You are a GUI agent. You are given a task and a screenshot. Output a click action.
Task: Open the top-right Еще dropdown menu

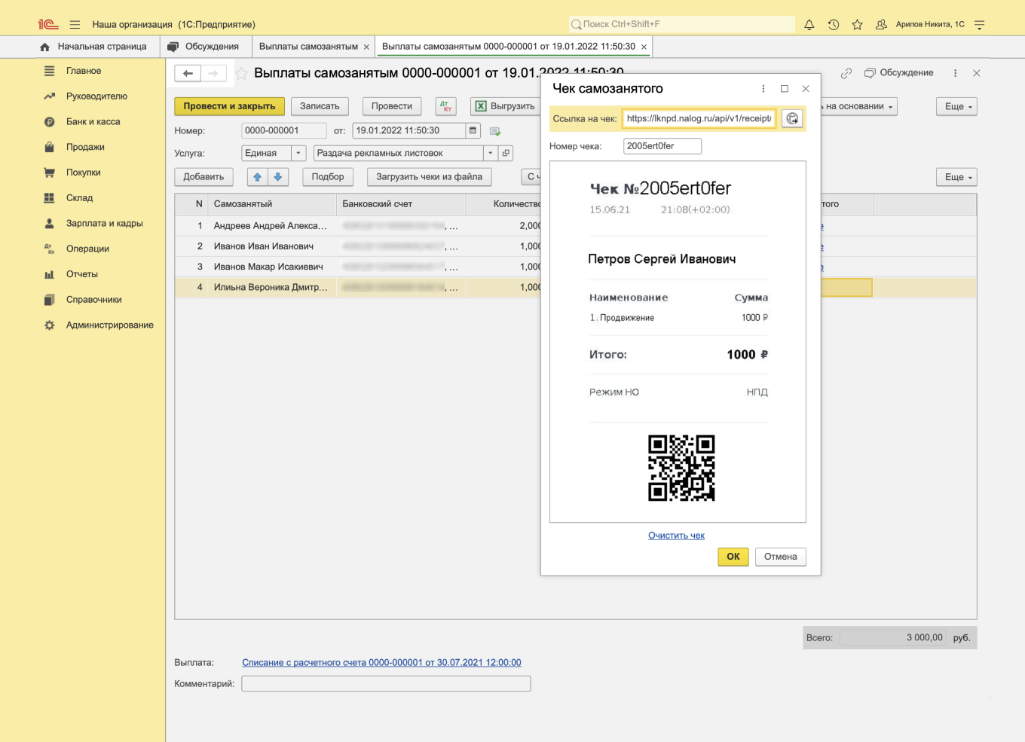tap(956, 106)
